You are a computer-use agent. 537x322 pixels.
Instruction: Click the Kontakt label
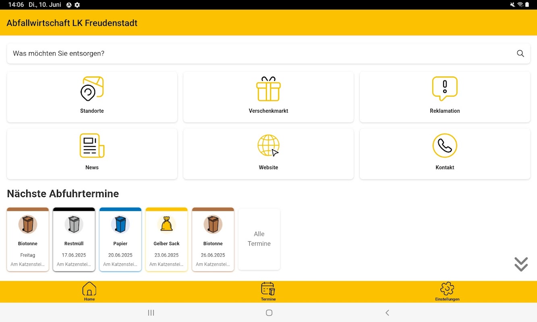(x=445, y=167)
